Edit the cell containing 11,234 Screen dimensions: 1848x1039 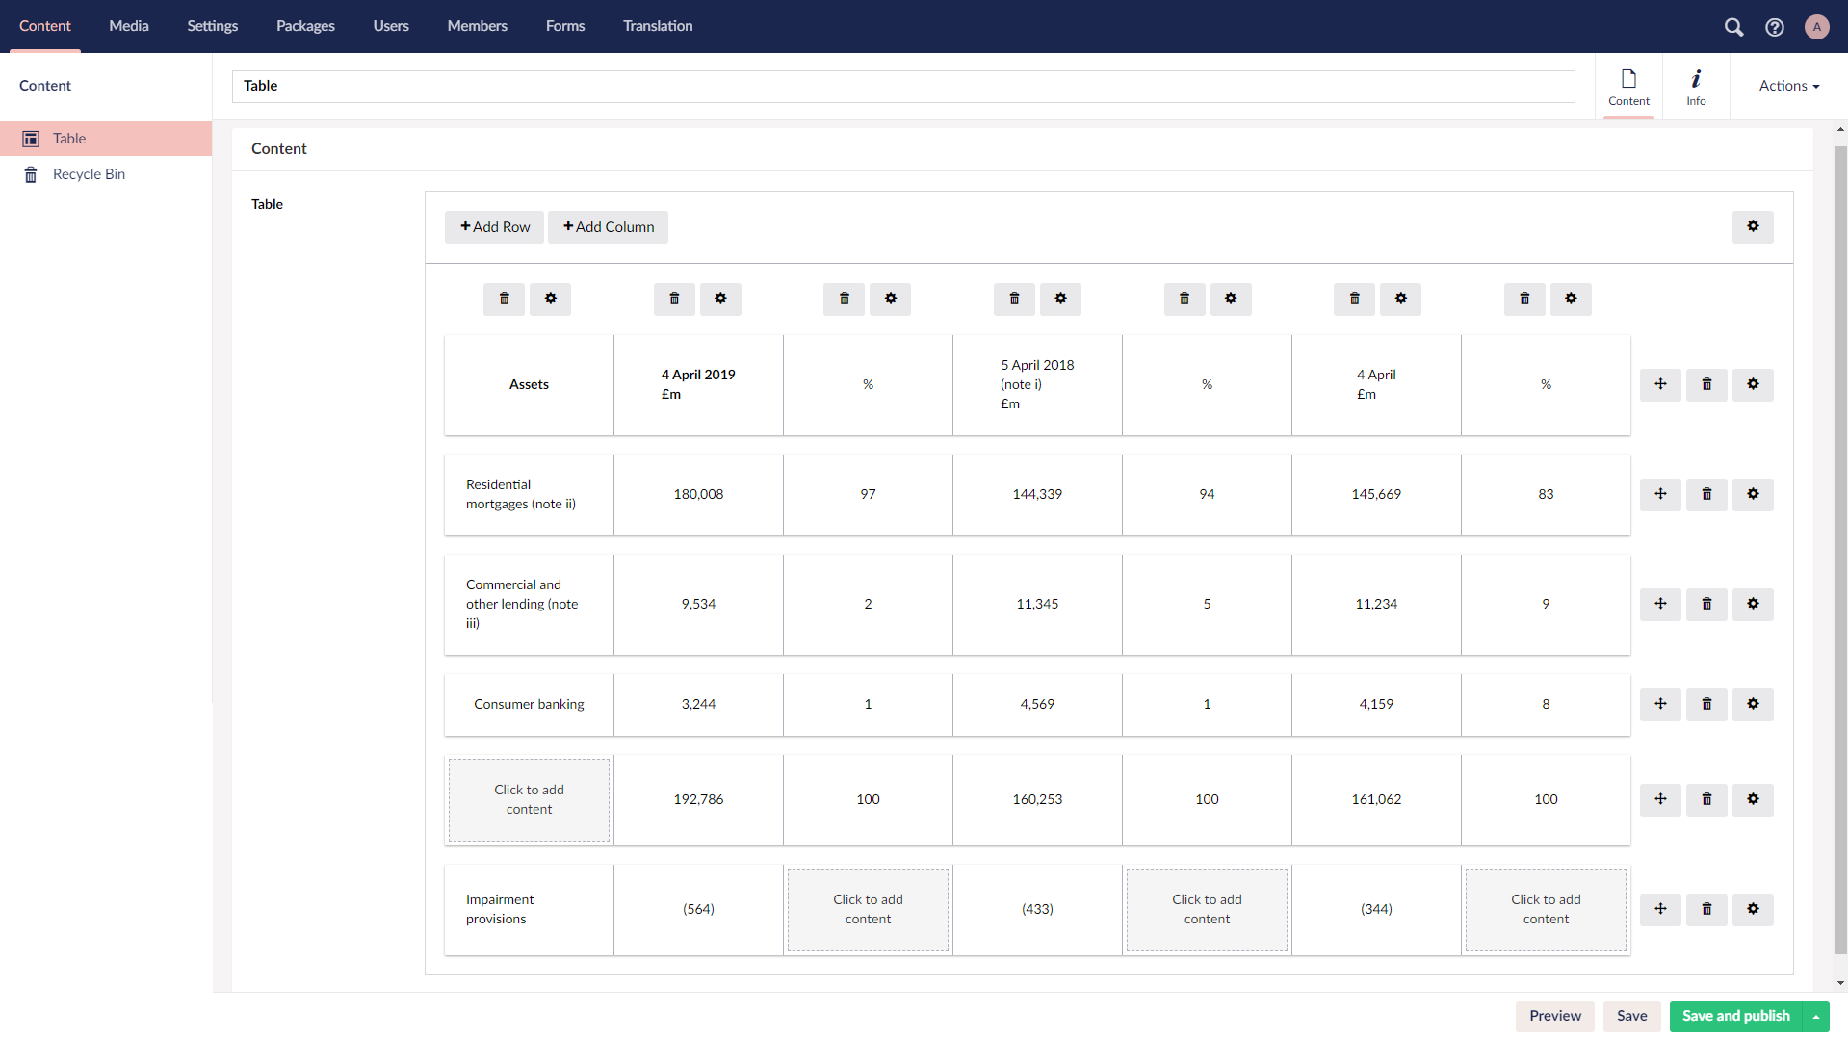pyautogui.click(x=1376, y=604)
